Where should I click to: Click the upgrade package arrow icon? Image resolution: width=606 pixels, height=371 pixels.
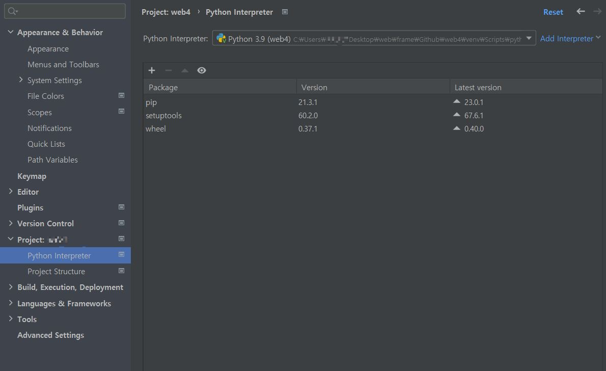[185, 70]
